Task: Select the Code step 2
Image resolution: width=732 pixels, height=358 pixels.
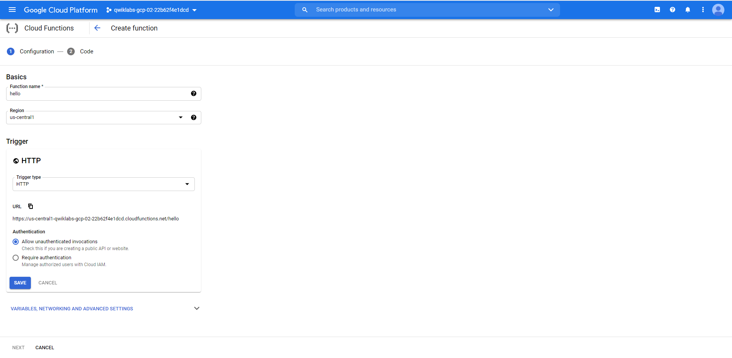Action: [x=80, y=51]
